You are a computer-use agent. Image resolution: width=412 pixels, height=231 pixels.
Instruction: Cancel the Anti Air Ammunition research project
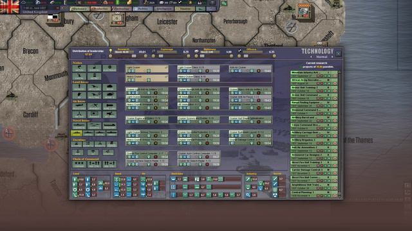click(335, 151)
